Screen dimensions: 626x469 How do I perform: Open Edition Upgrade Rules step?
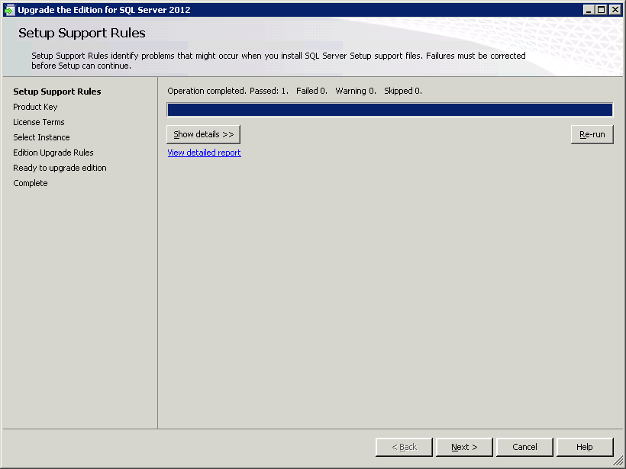point(53,153)
